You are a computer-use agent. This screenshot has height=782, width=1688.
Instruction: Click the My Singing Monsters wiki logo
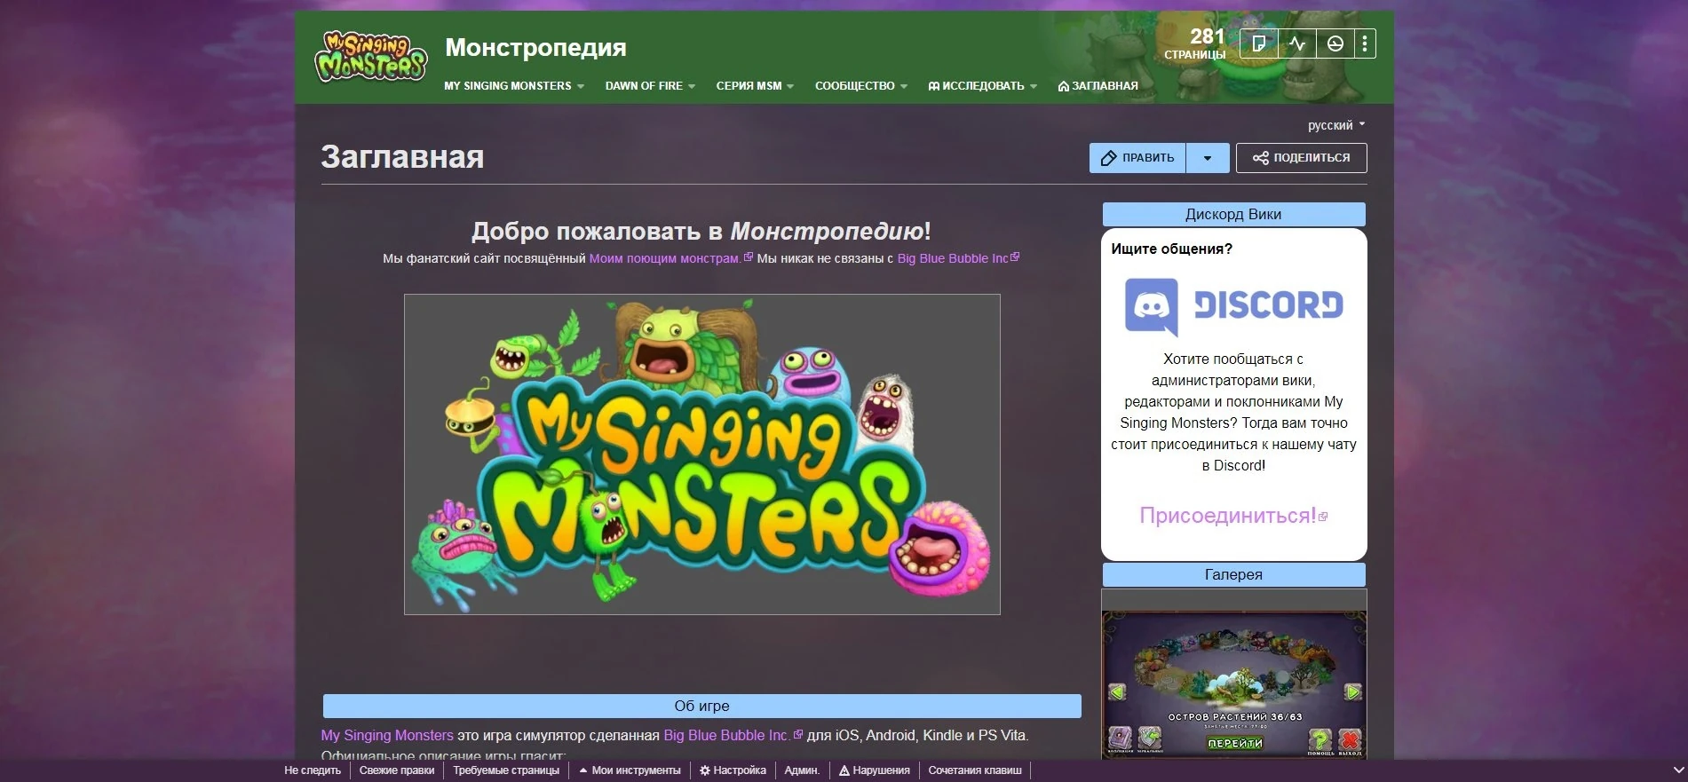370,57
